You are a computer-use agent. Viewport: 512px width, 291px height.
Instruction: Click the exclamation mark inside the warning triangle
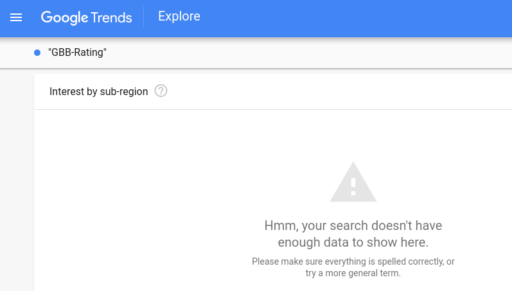353,187
